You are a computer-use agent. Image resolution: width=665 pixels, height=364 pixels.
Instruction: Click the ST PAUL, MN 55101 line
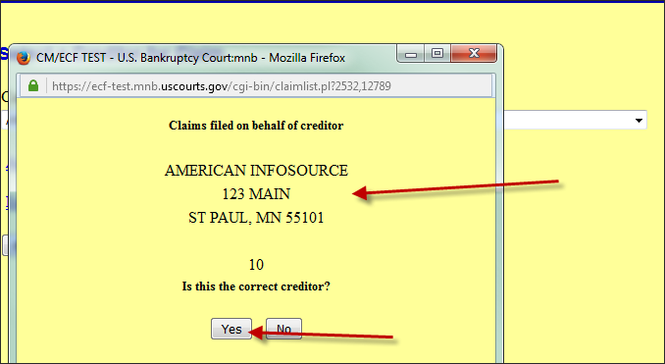tap(256, 218)
